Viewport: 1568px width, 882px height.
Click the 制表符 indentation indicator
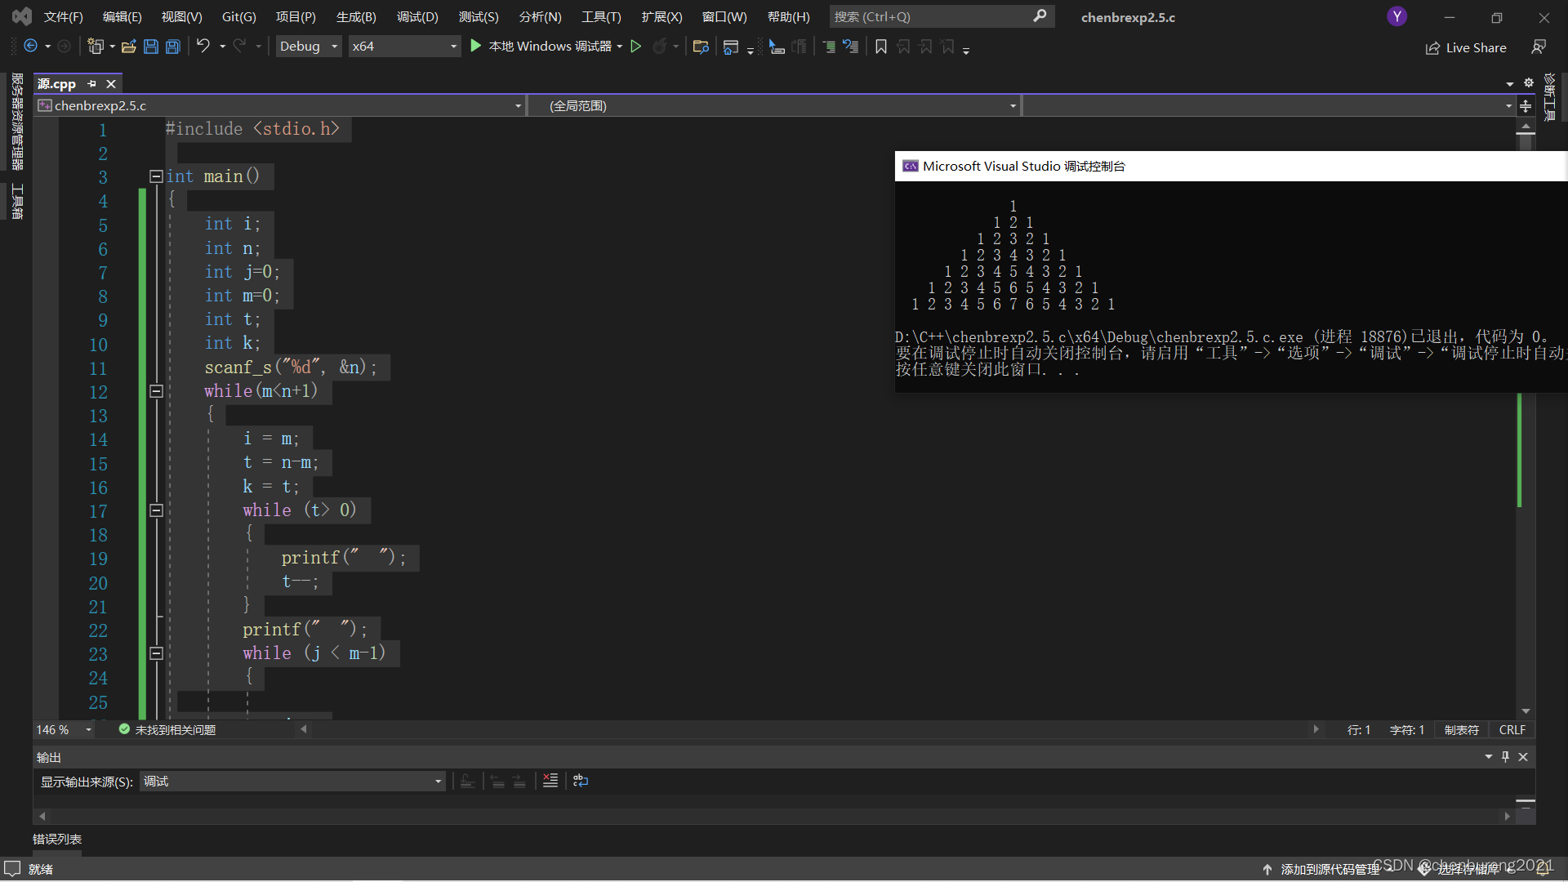point(1461,729)
